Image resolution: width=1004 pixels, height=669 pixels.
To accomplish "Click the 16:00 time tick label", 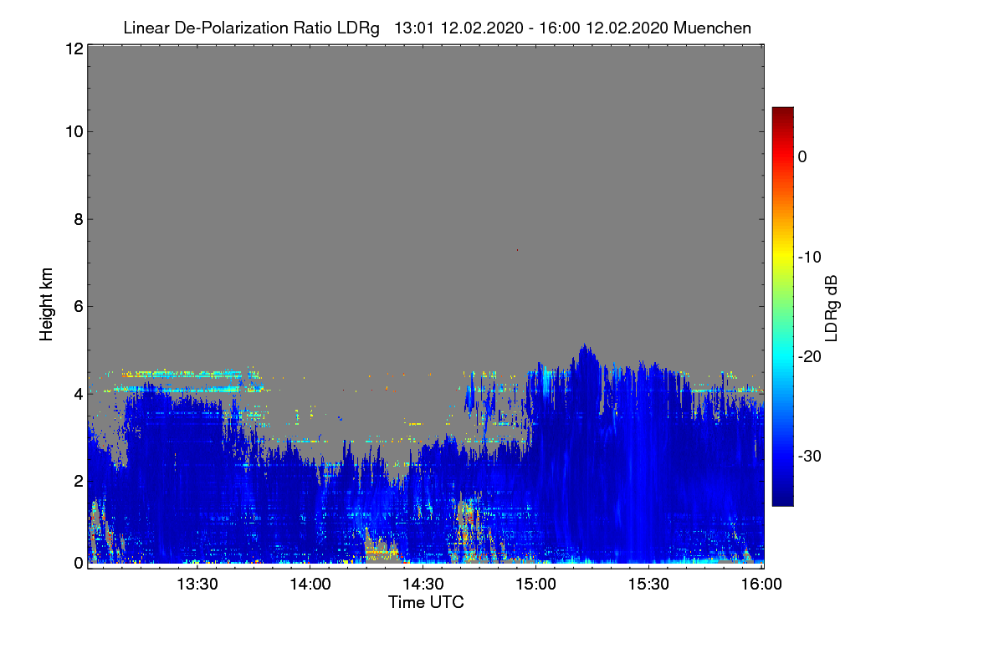I will click(x=762, y=585).
